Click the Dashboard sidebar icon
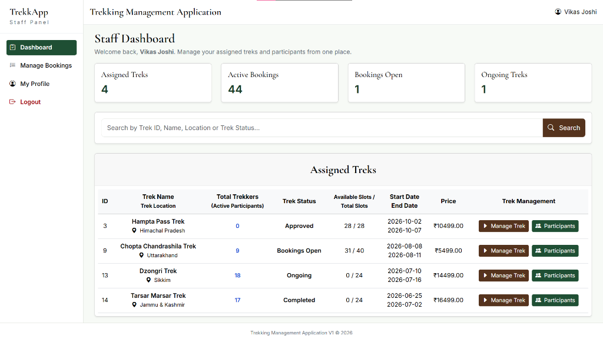This screenshot has height=342, width=603. point(13,47)
